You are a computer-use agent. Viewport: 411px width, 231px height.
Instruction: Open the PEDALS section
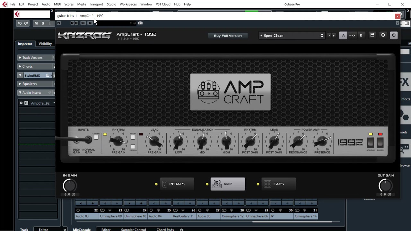177,184
